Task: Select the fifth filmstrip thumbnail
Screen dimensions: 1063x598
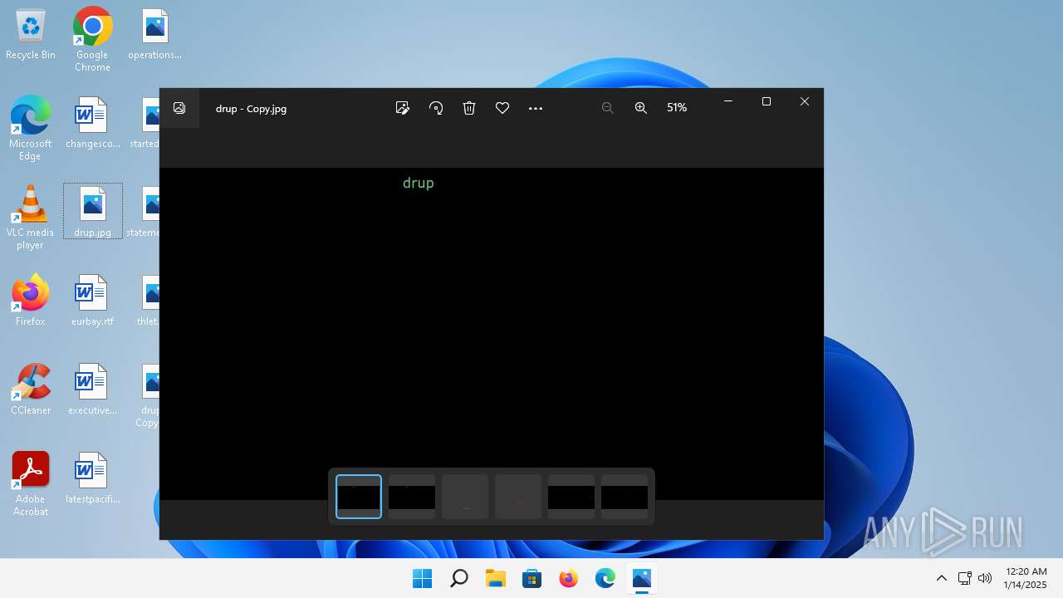Action: [x=571, y=497]
